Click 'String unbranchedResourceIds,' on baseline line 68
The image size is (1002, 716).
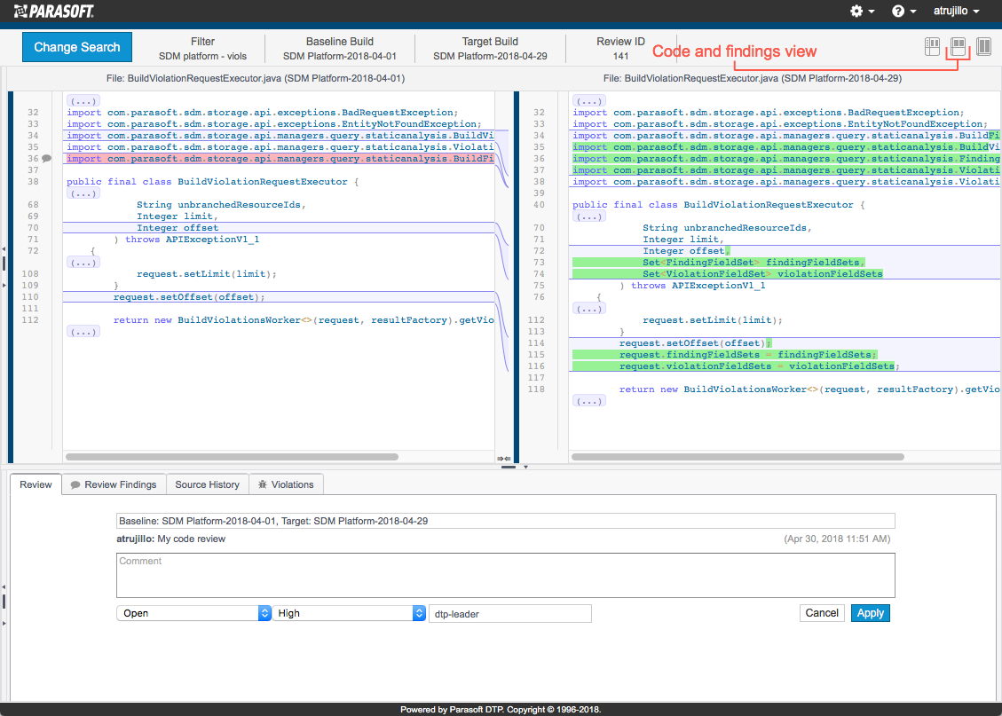click(221, 205)
